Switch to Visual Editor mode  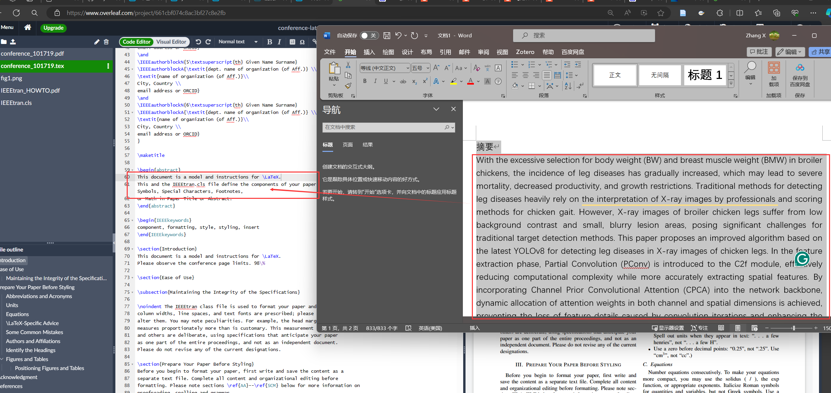tap(171, 42)
